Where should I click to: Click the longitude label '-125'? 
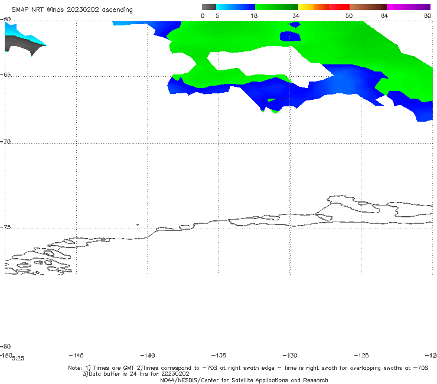pos(361,355)
